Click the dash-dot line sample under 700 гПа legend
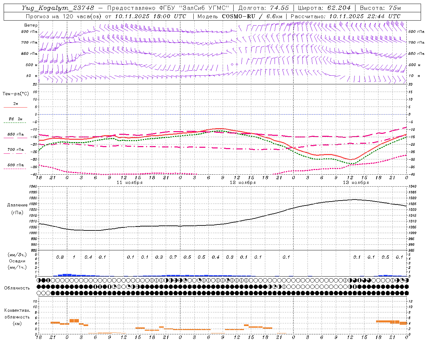426x340 pixels. (x=15, y=153)
